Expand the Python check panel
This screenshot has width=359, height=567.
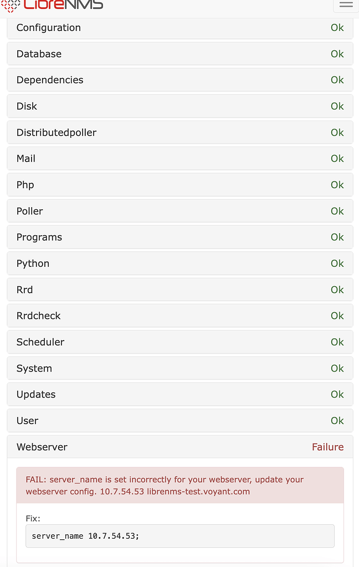click(x=179, y=263)
